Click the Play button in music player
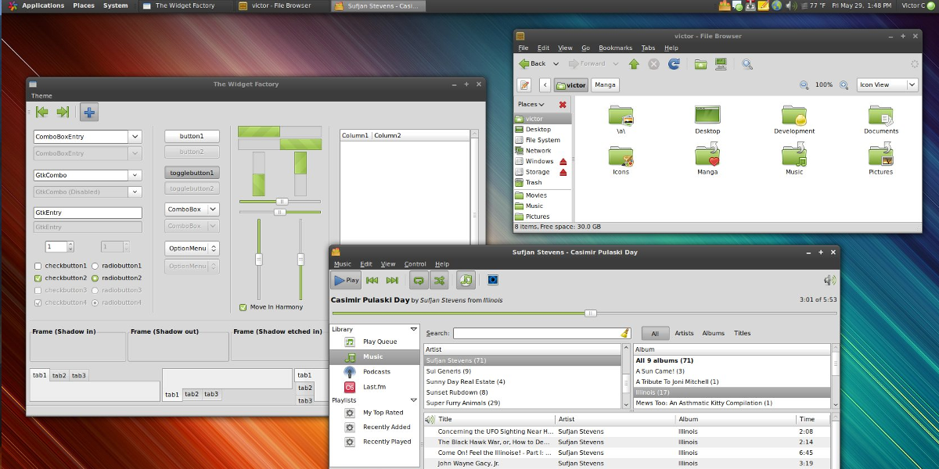Viewport: 939px width, 469px height. coord(346,280)
